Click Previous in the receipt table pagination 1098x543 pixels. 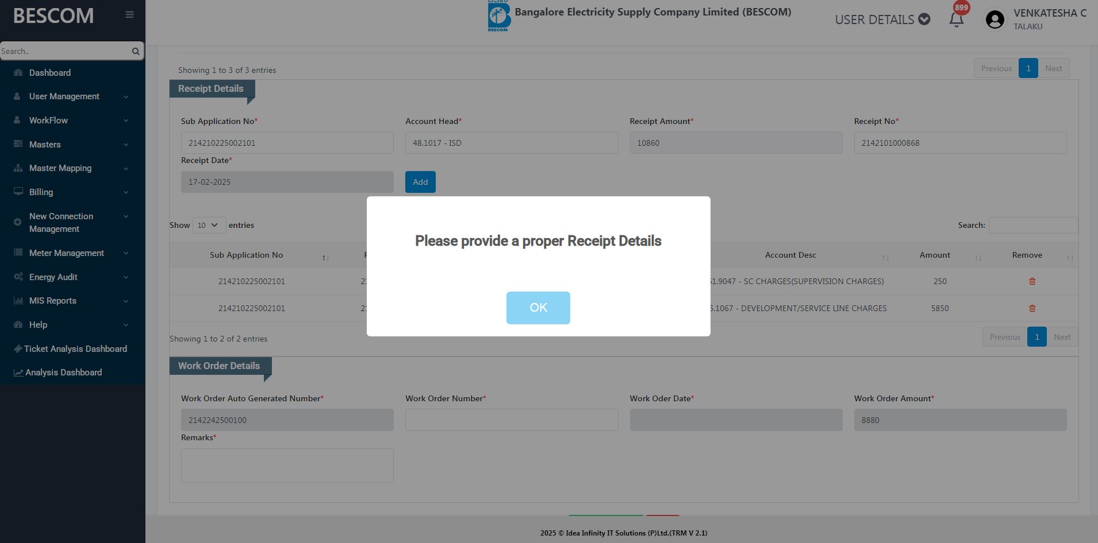click(x=1005, y=337)
